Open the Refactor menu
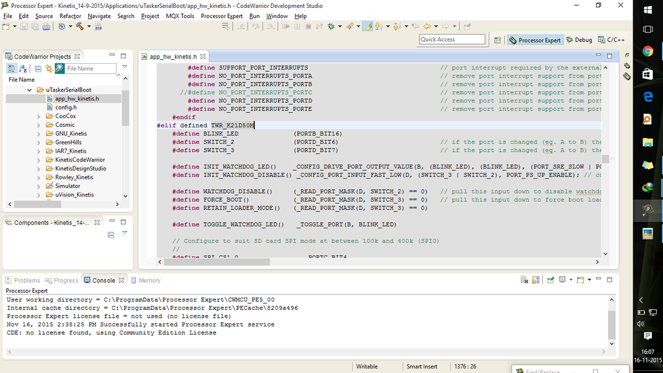 click(70, 16)
